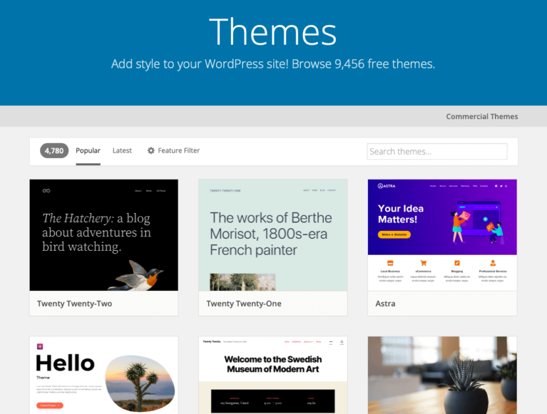Open the Astra theme preview image
This screenshot has width=547, height=414.
point(442,235)
